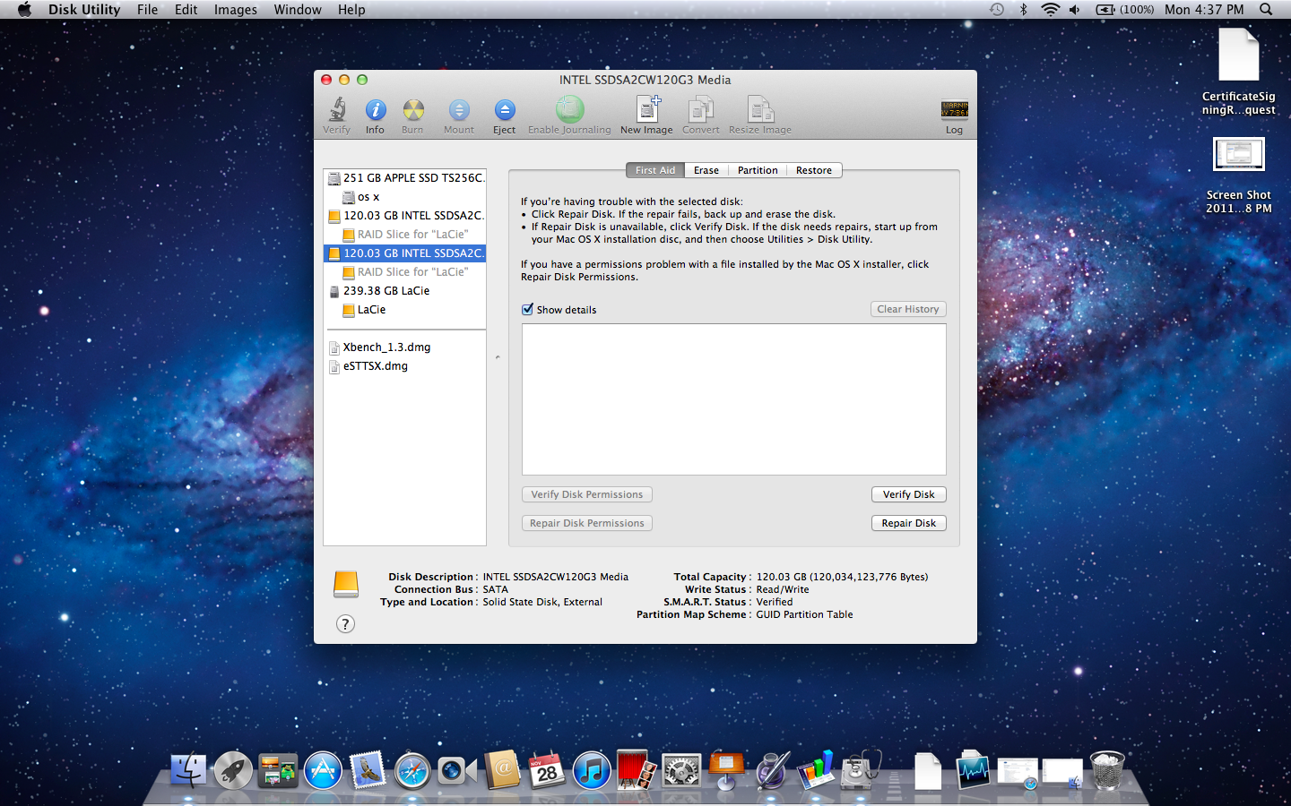
Task: Click the CertificateSigningRequest file on desktop
Action: [x=1239, y=72]
